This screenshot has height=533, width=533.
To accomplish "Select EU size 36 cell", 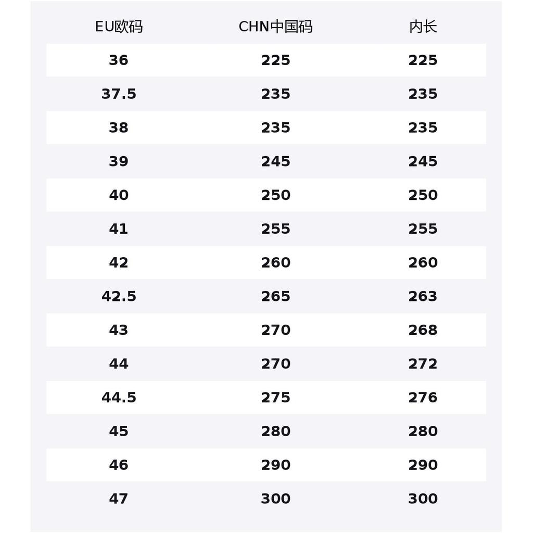I will 119,60.
